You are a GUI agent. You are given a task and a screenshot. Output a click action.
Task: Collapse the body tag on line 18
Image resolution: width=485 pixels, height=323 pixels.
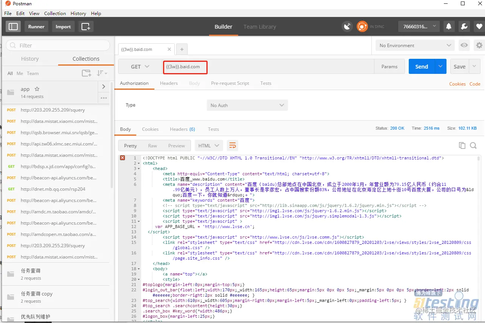click(x=139, y=269)
